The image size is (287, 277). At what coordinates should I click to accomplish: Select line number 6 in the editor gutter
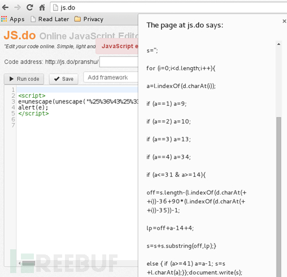13,119
